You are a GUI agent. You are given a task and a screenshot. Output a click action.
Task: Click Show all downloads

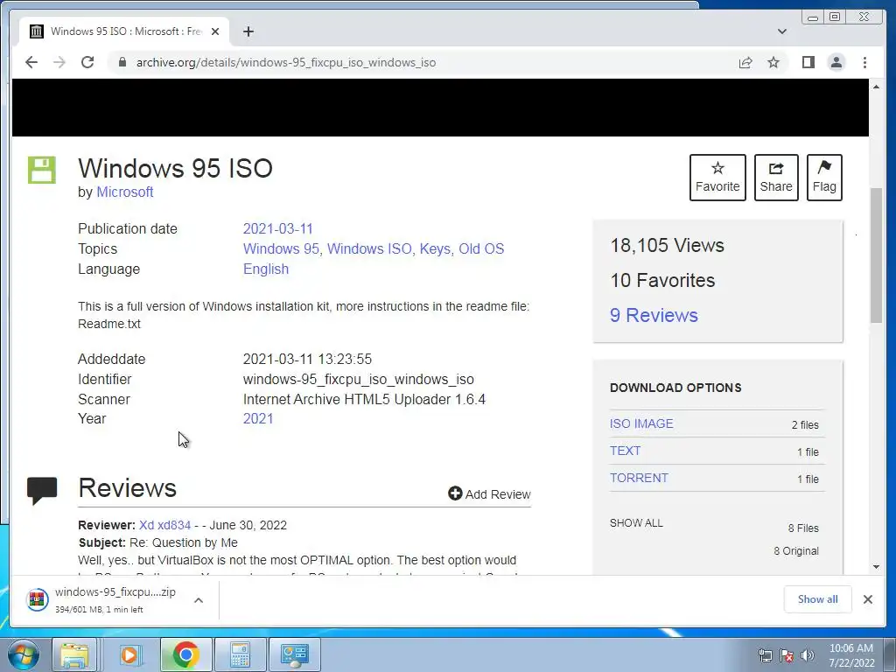(818, 598)
